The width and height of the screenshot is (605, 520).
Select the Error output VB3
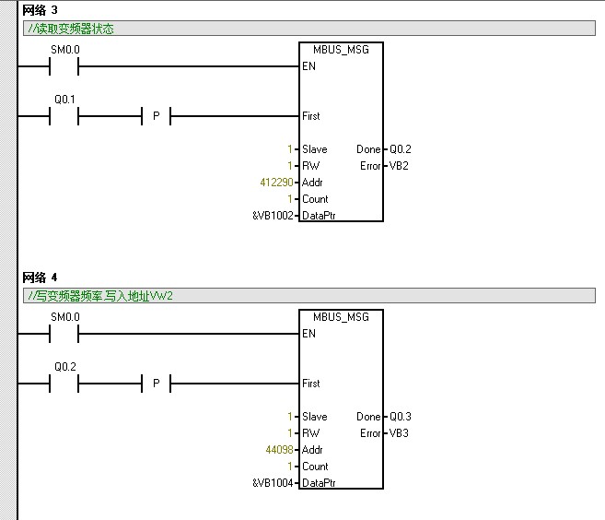pyautogui.click(x=399, y=433)
